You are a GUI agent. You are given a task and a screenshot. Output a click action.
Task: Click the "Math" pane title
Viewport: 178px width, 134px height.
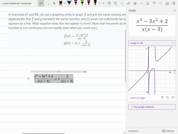point(132,11)
